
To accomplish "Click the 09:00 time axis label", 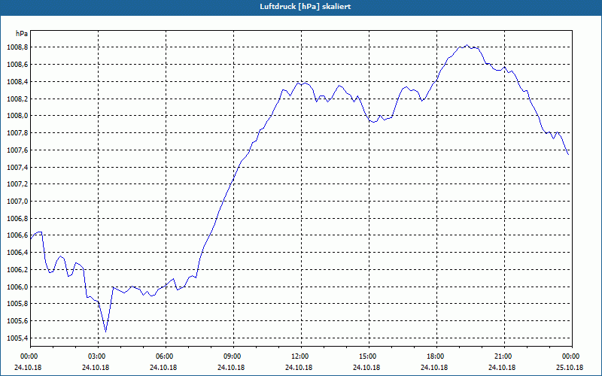I will click(233, 356).
